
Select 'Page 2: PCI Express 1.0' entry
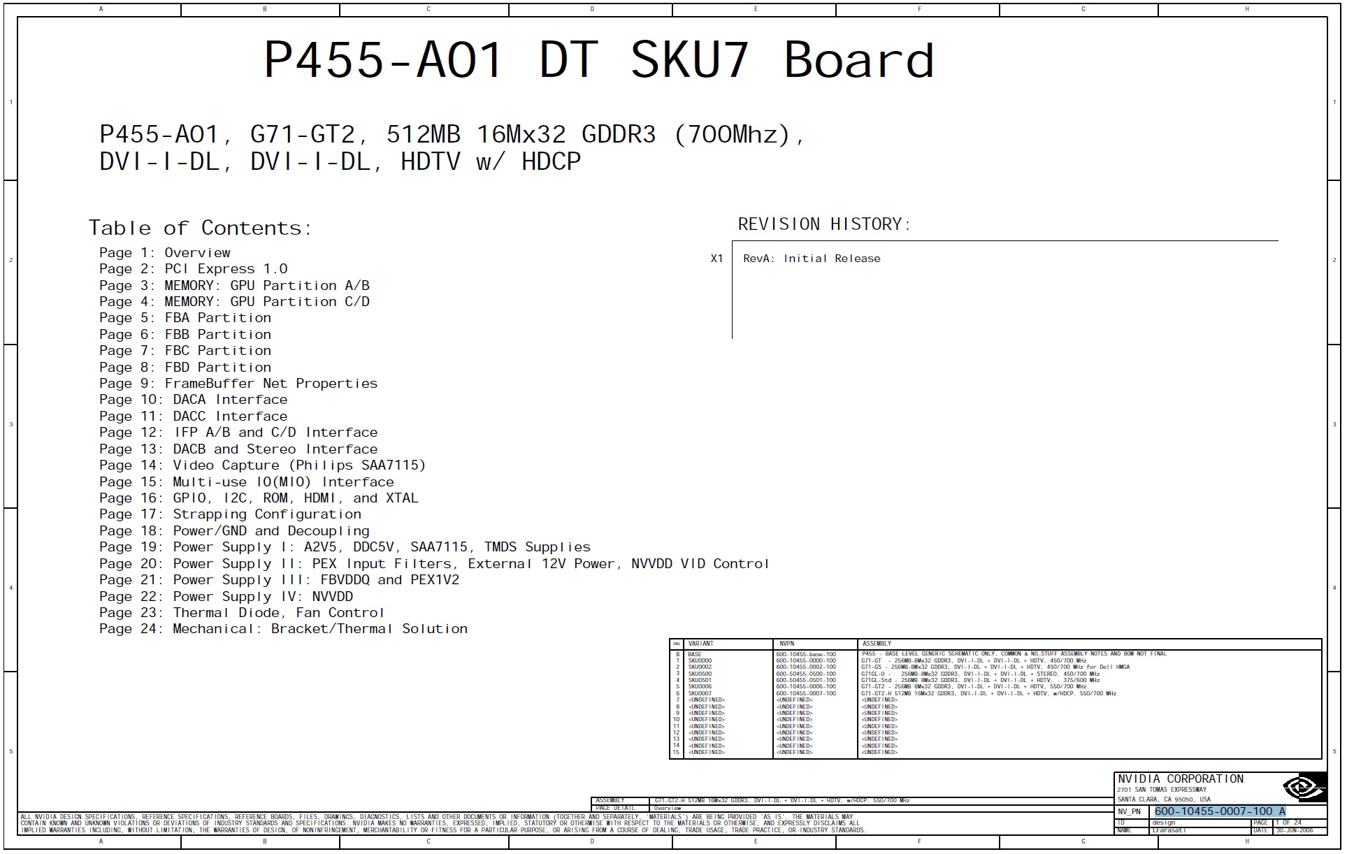point(194,269)
